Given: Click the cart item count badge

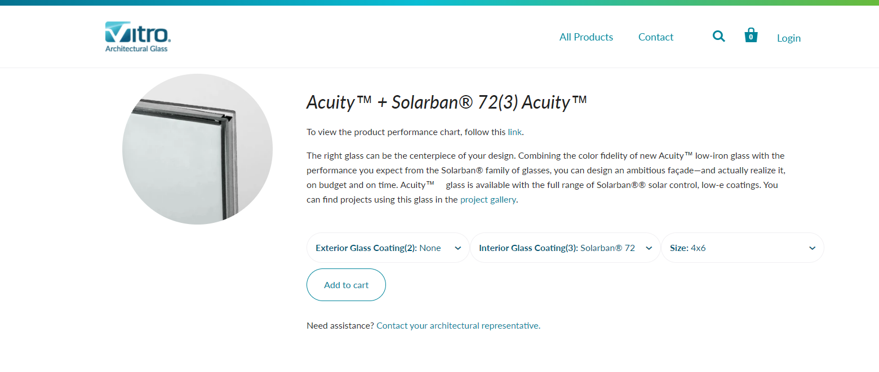Looking at the screenshot, I should tap(751, 38).
